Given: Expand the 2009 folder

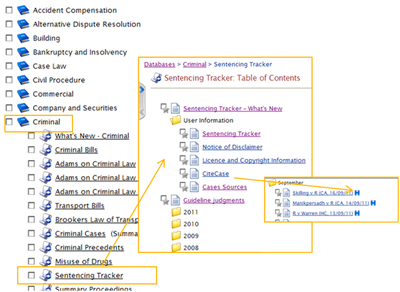Looking at the screenshot, I should [x=176, y=235].
